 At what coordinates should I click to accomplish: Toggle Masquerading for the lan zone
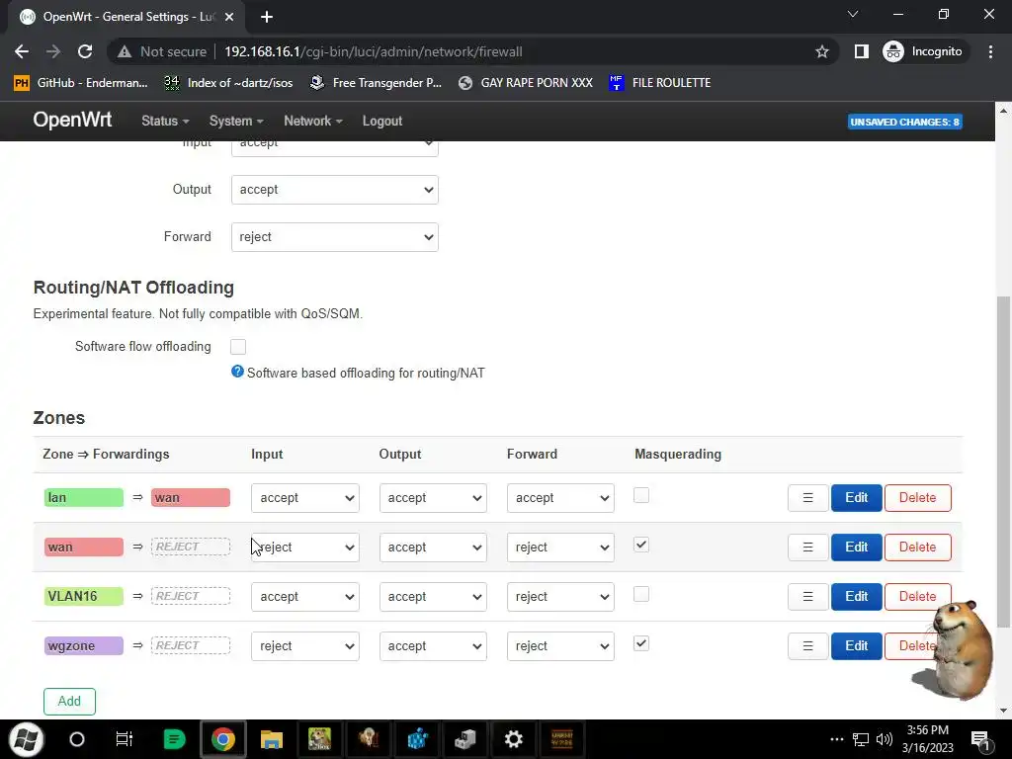[640, 495]
